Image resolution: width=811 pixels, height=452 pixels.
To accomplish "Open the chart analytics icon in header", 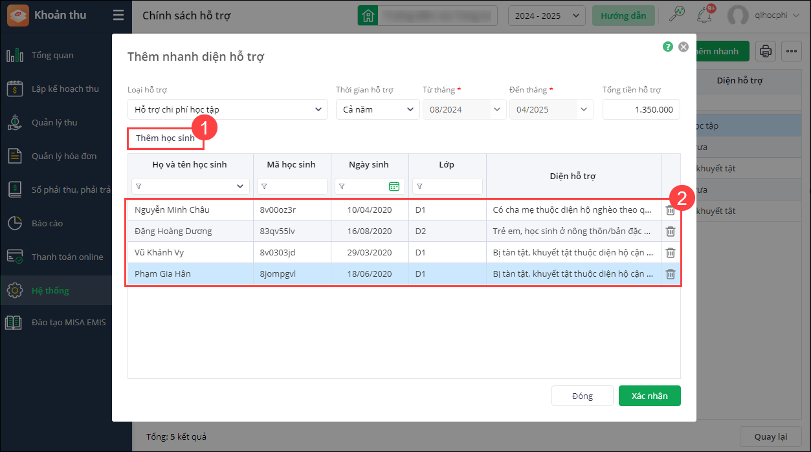I will [678, 15].
